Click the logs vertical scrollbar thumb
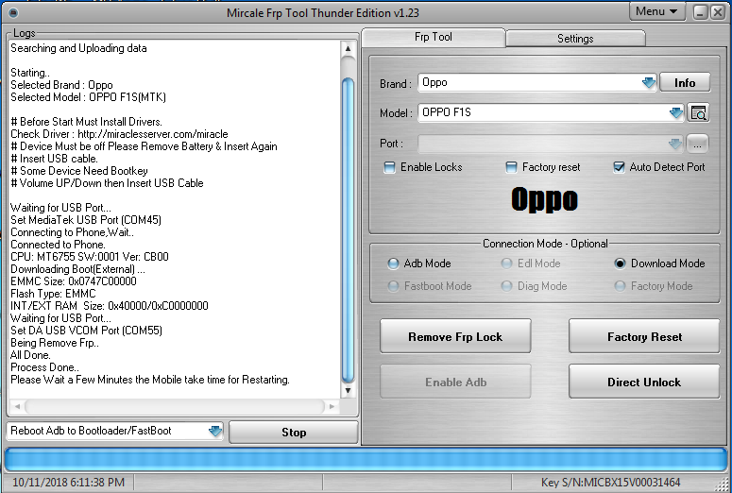Image resolution: width=732 pixels, height=493 pixels. 348,229
